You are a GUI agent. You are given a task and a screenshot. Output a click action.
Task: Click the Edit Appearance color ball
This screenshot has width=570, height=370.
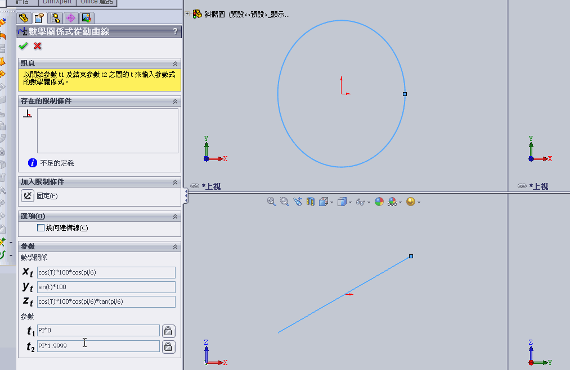(379, 202)
